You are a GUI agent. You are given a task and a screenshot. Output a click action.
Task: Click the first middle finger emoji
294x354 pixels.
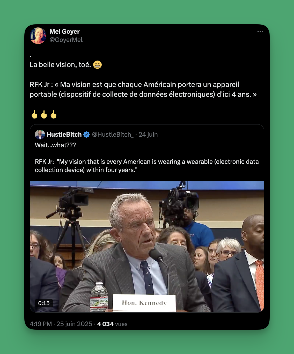(34, 114)
